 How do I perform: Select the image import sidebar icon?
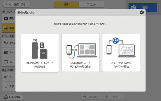(x=6, y=28)
